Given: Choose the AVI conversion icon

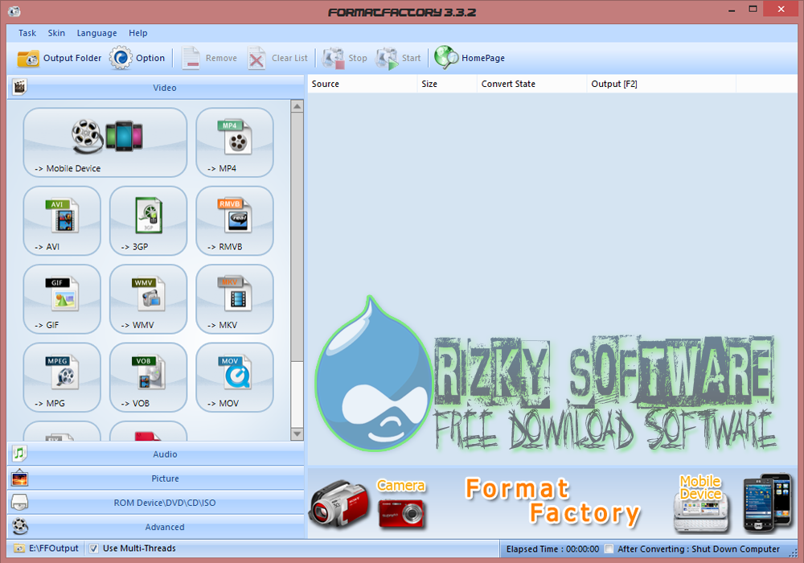Looking at the screenshot, I should pyautogui.click(x=62, y=221).
